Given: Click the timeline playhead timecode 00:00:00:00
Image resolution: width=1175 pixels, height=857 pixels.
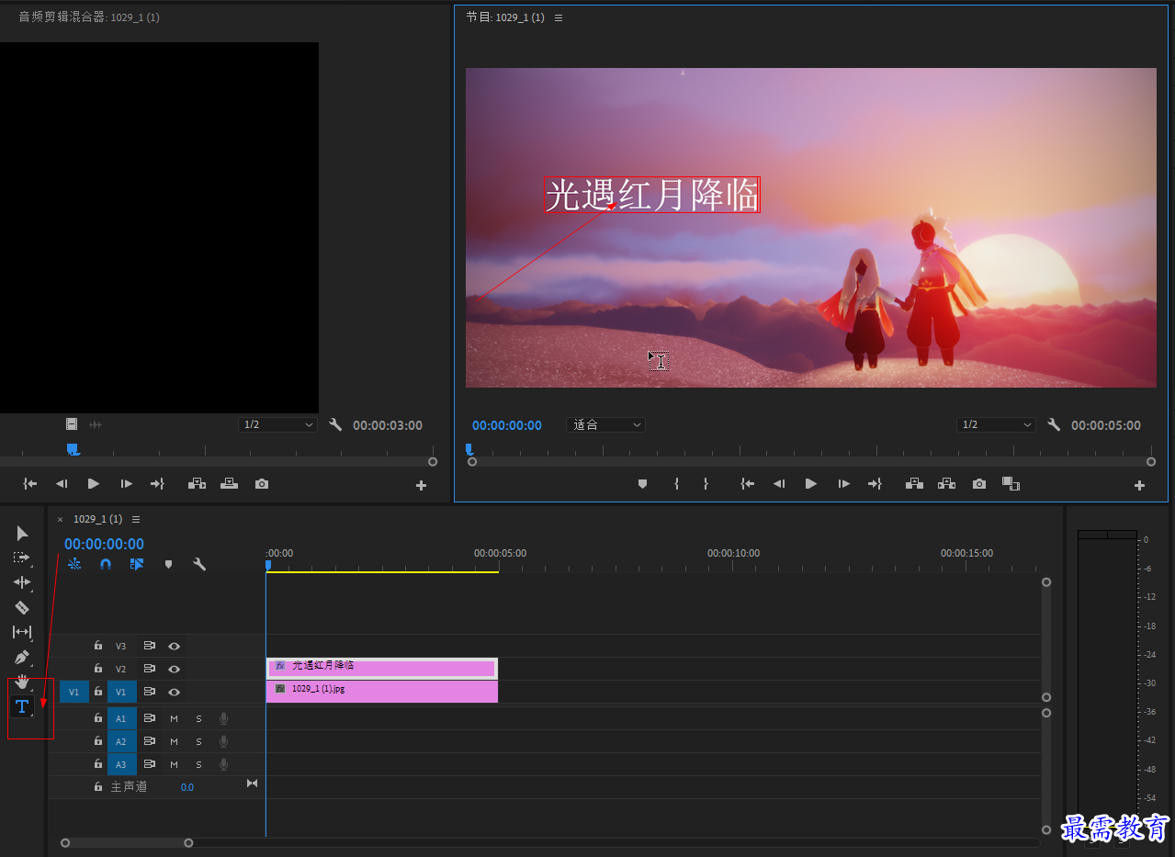Looking at the screenshot, I should click(104, 544).
